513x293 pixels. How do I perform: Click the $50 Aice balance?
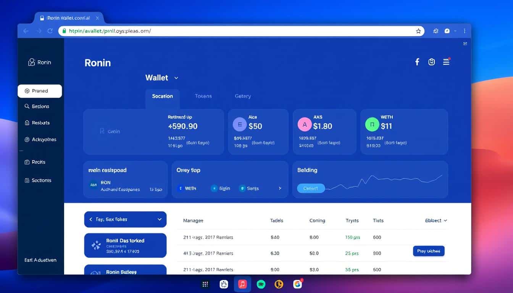[255, 126]
